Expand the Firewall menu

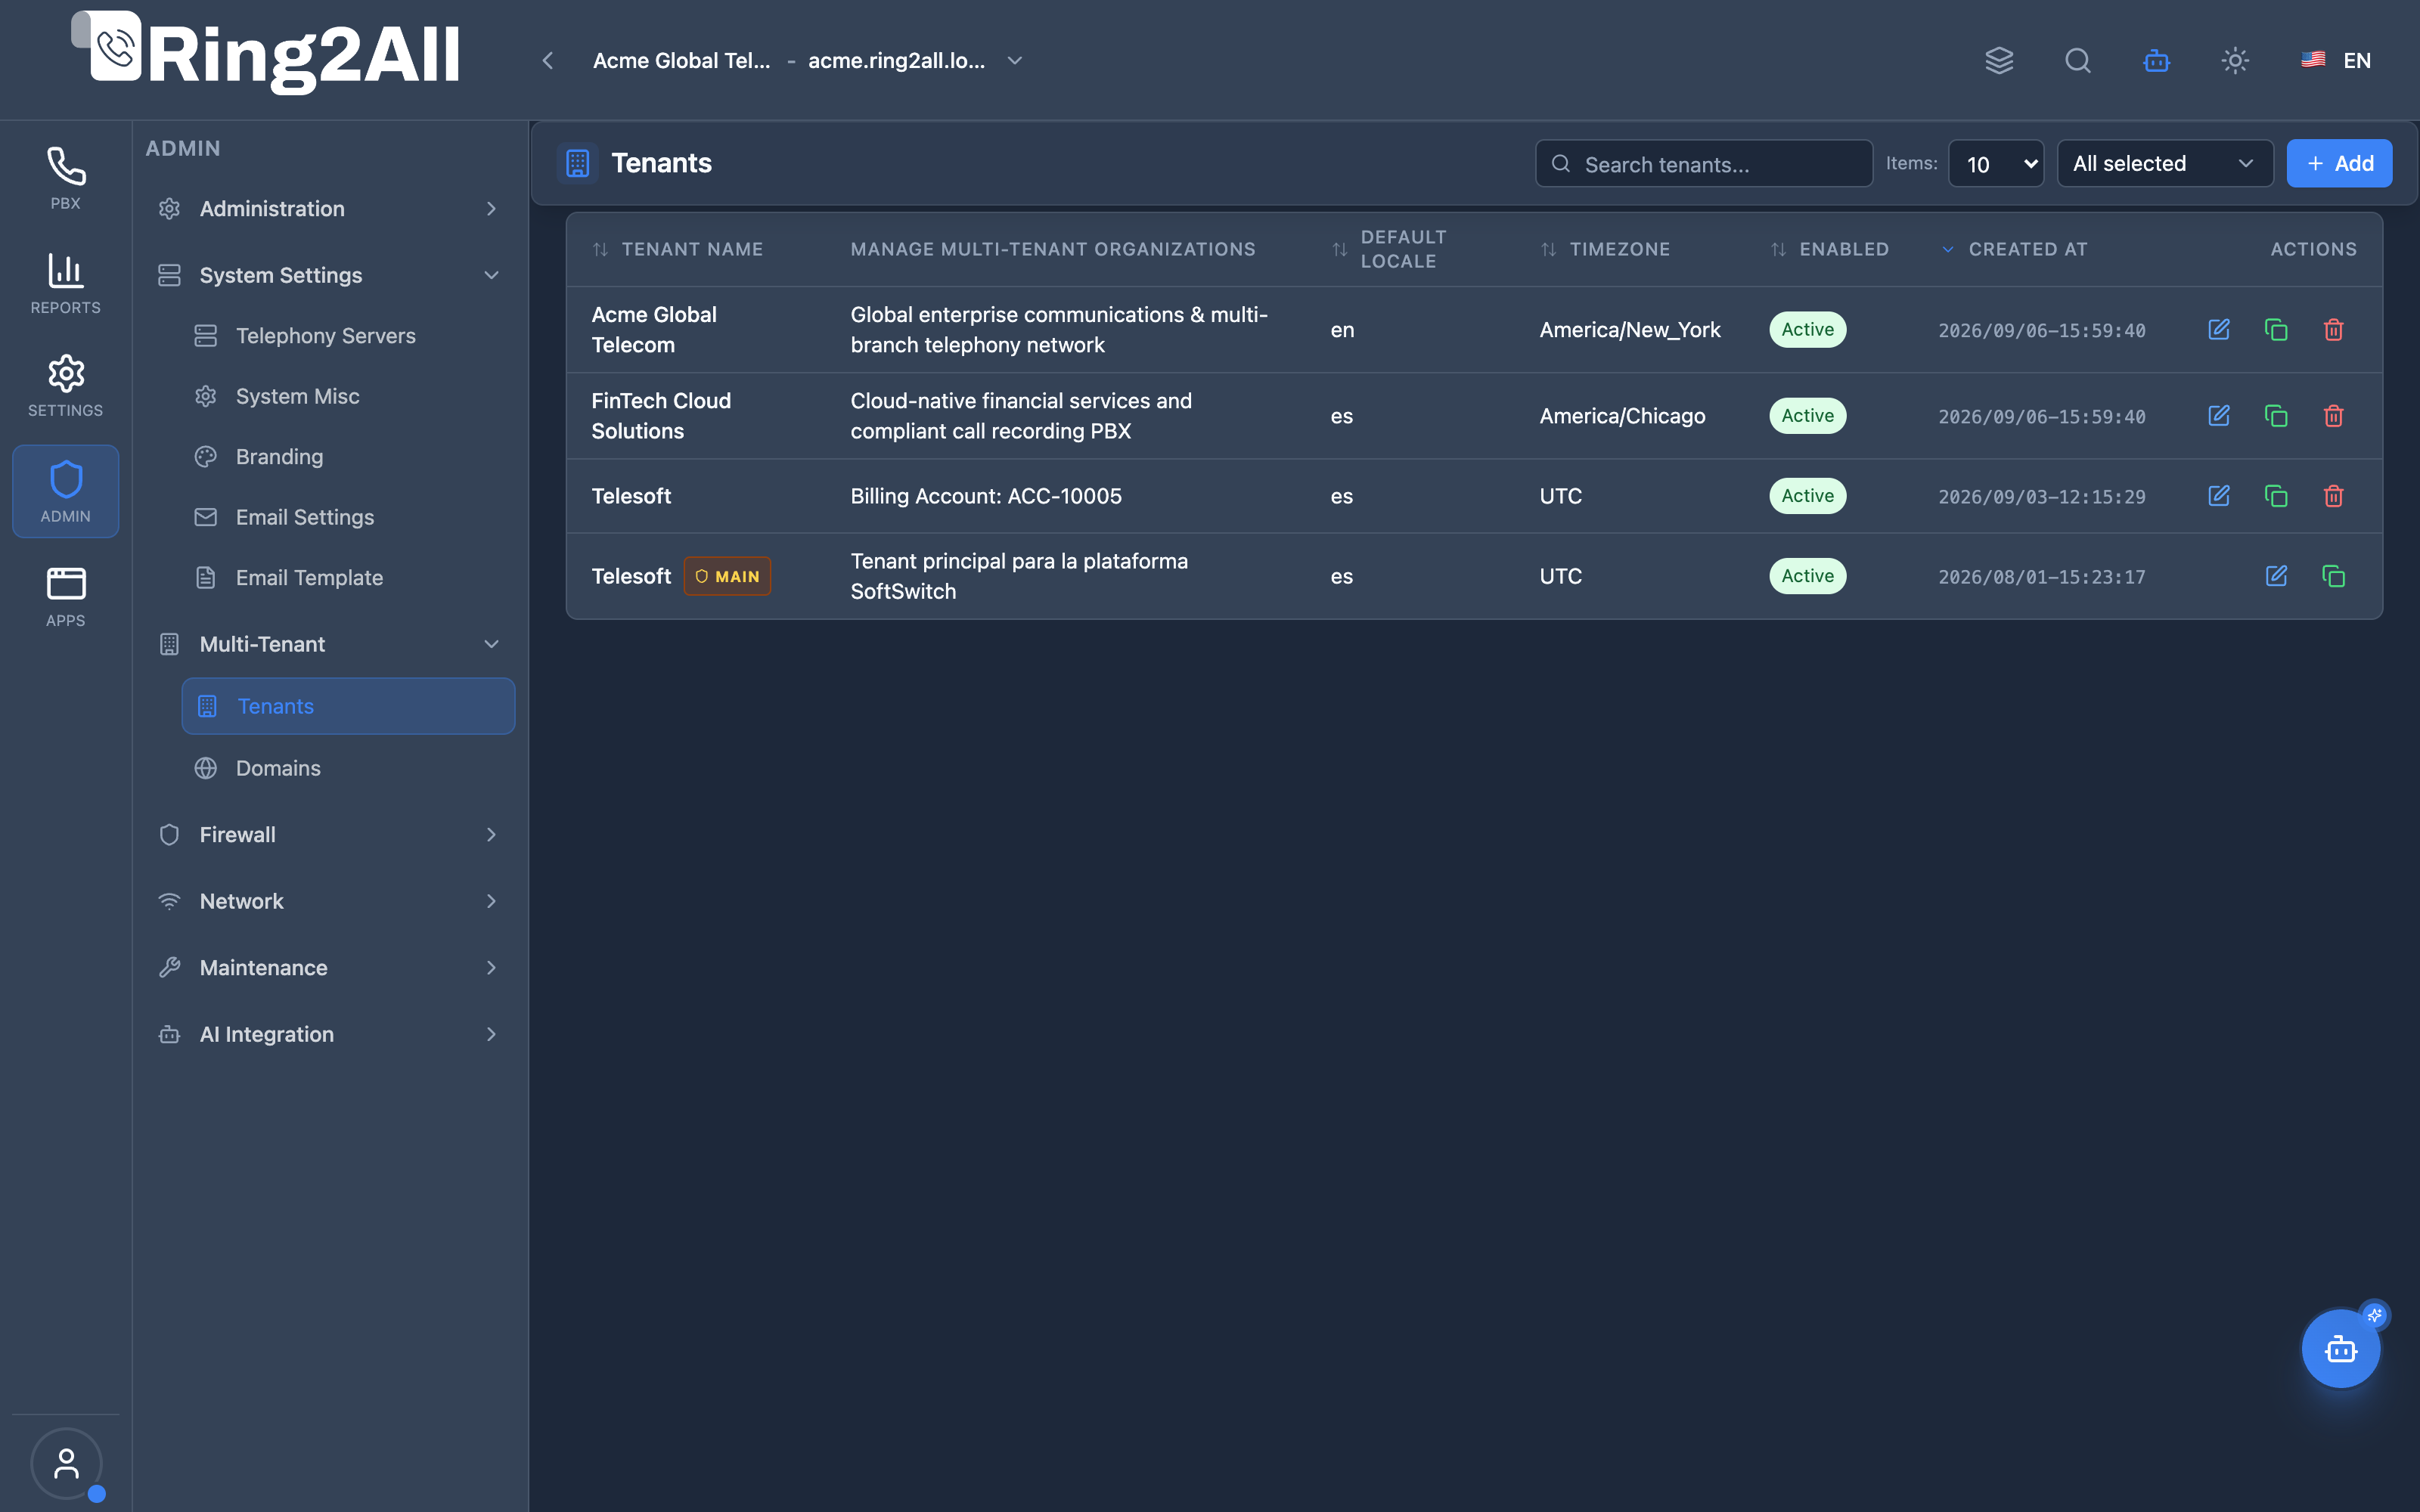[330, 835]
